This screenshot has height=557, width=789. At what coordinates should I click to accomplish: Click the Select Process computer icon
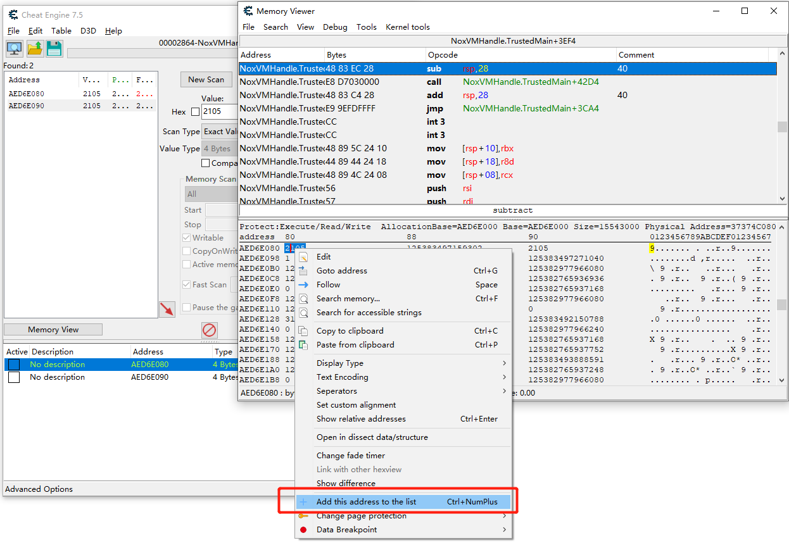(x=15, y=48)
